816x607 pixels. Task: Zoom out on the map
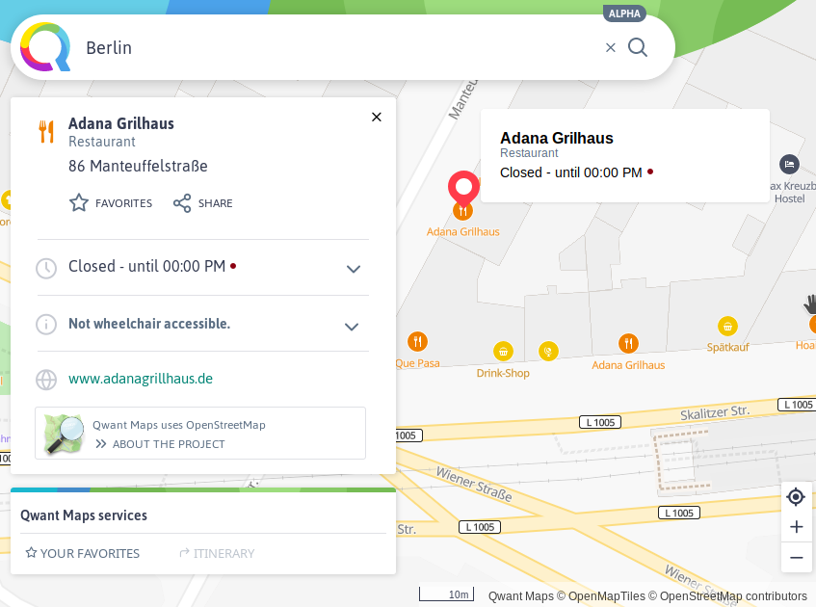796,557
